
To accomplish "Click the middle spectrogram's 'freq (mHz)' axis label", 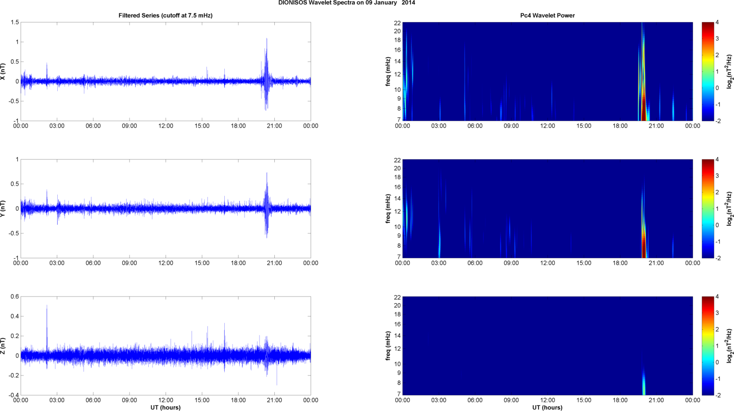I will click(x=388, y=209).
